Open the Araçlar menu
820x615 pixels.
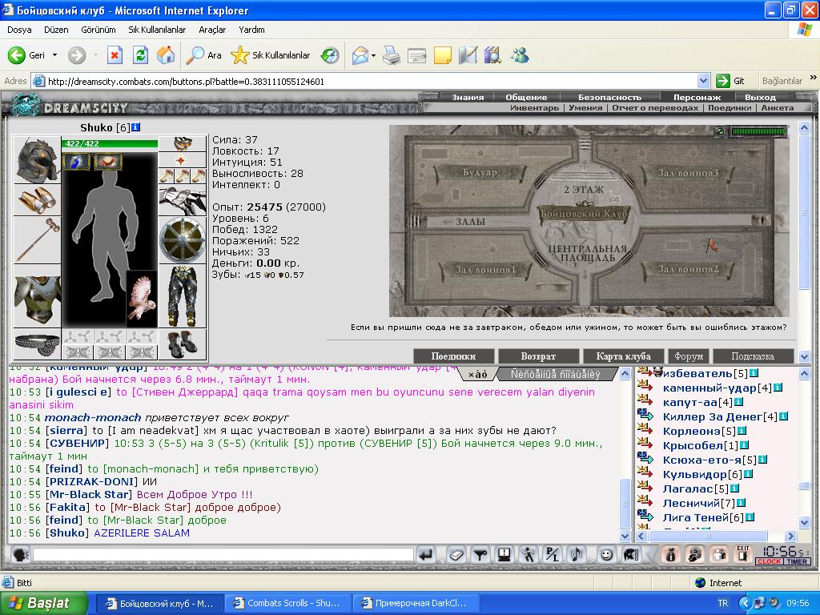coord(211,30)
